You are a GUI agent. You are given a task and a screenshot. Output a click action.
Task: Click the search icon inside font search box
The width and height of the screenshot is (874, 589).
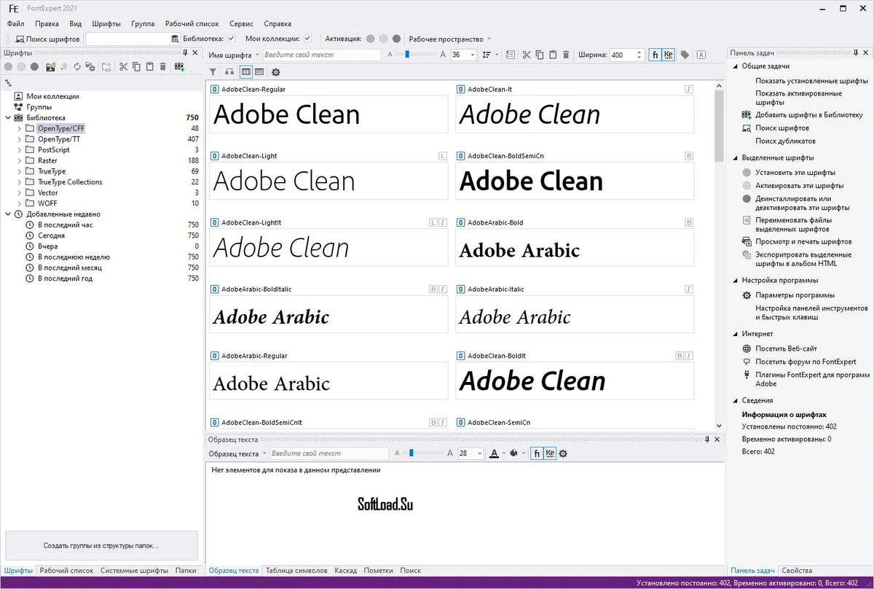coord(175,39)
